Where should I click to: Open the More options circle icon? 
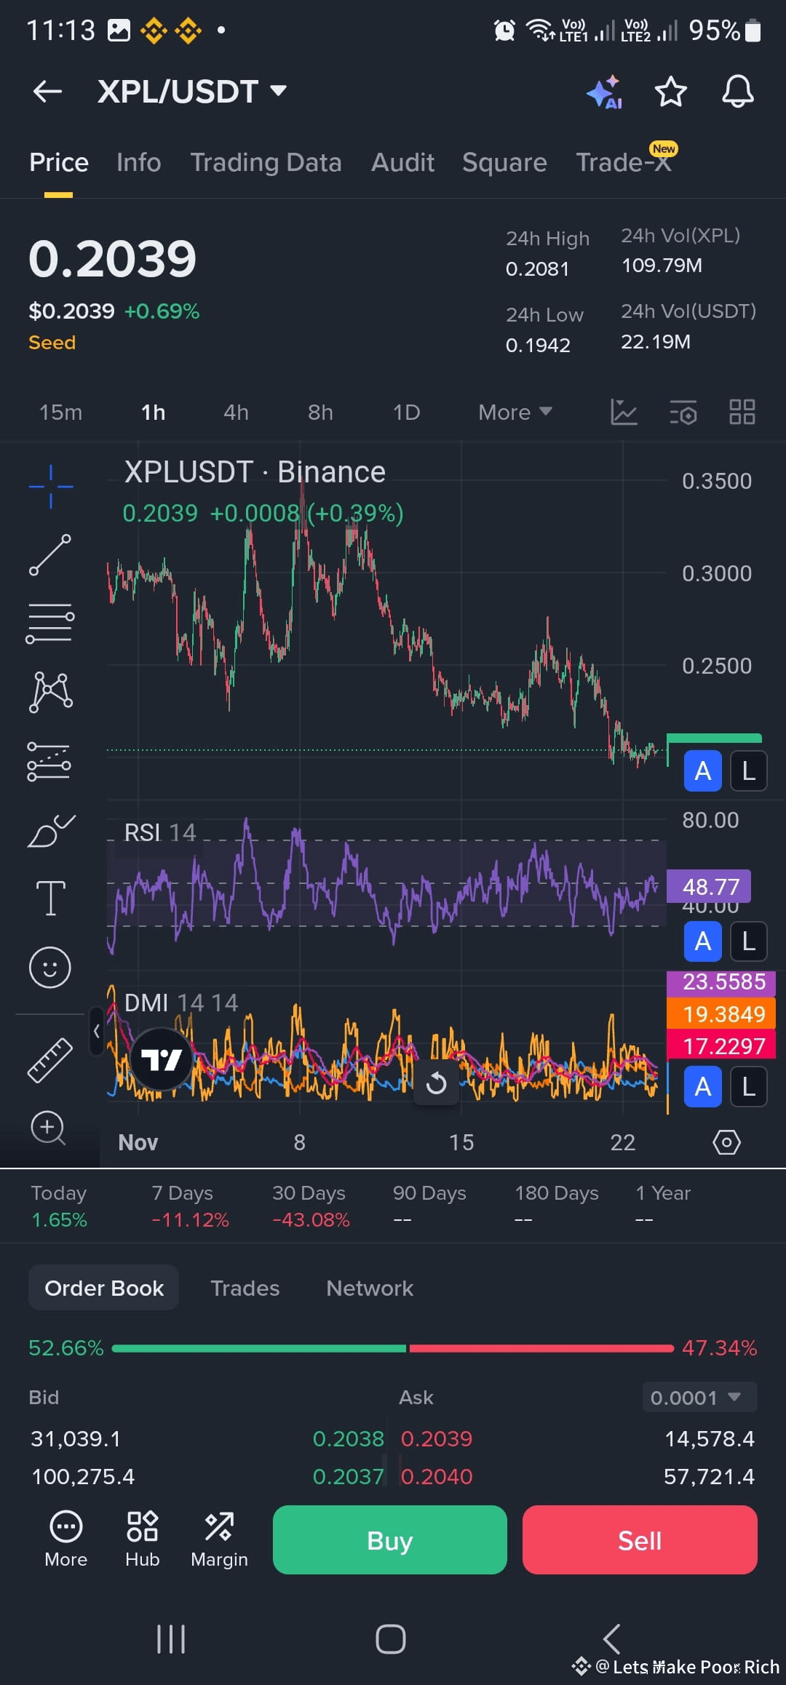tap(66, 1539)
